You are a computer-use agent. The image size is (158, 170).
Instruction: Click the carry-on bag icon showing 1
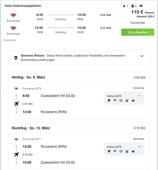pos(125,6)
